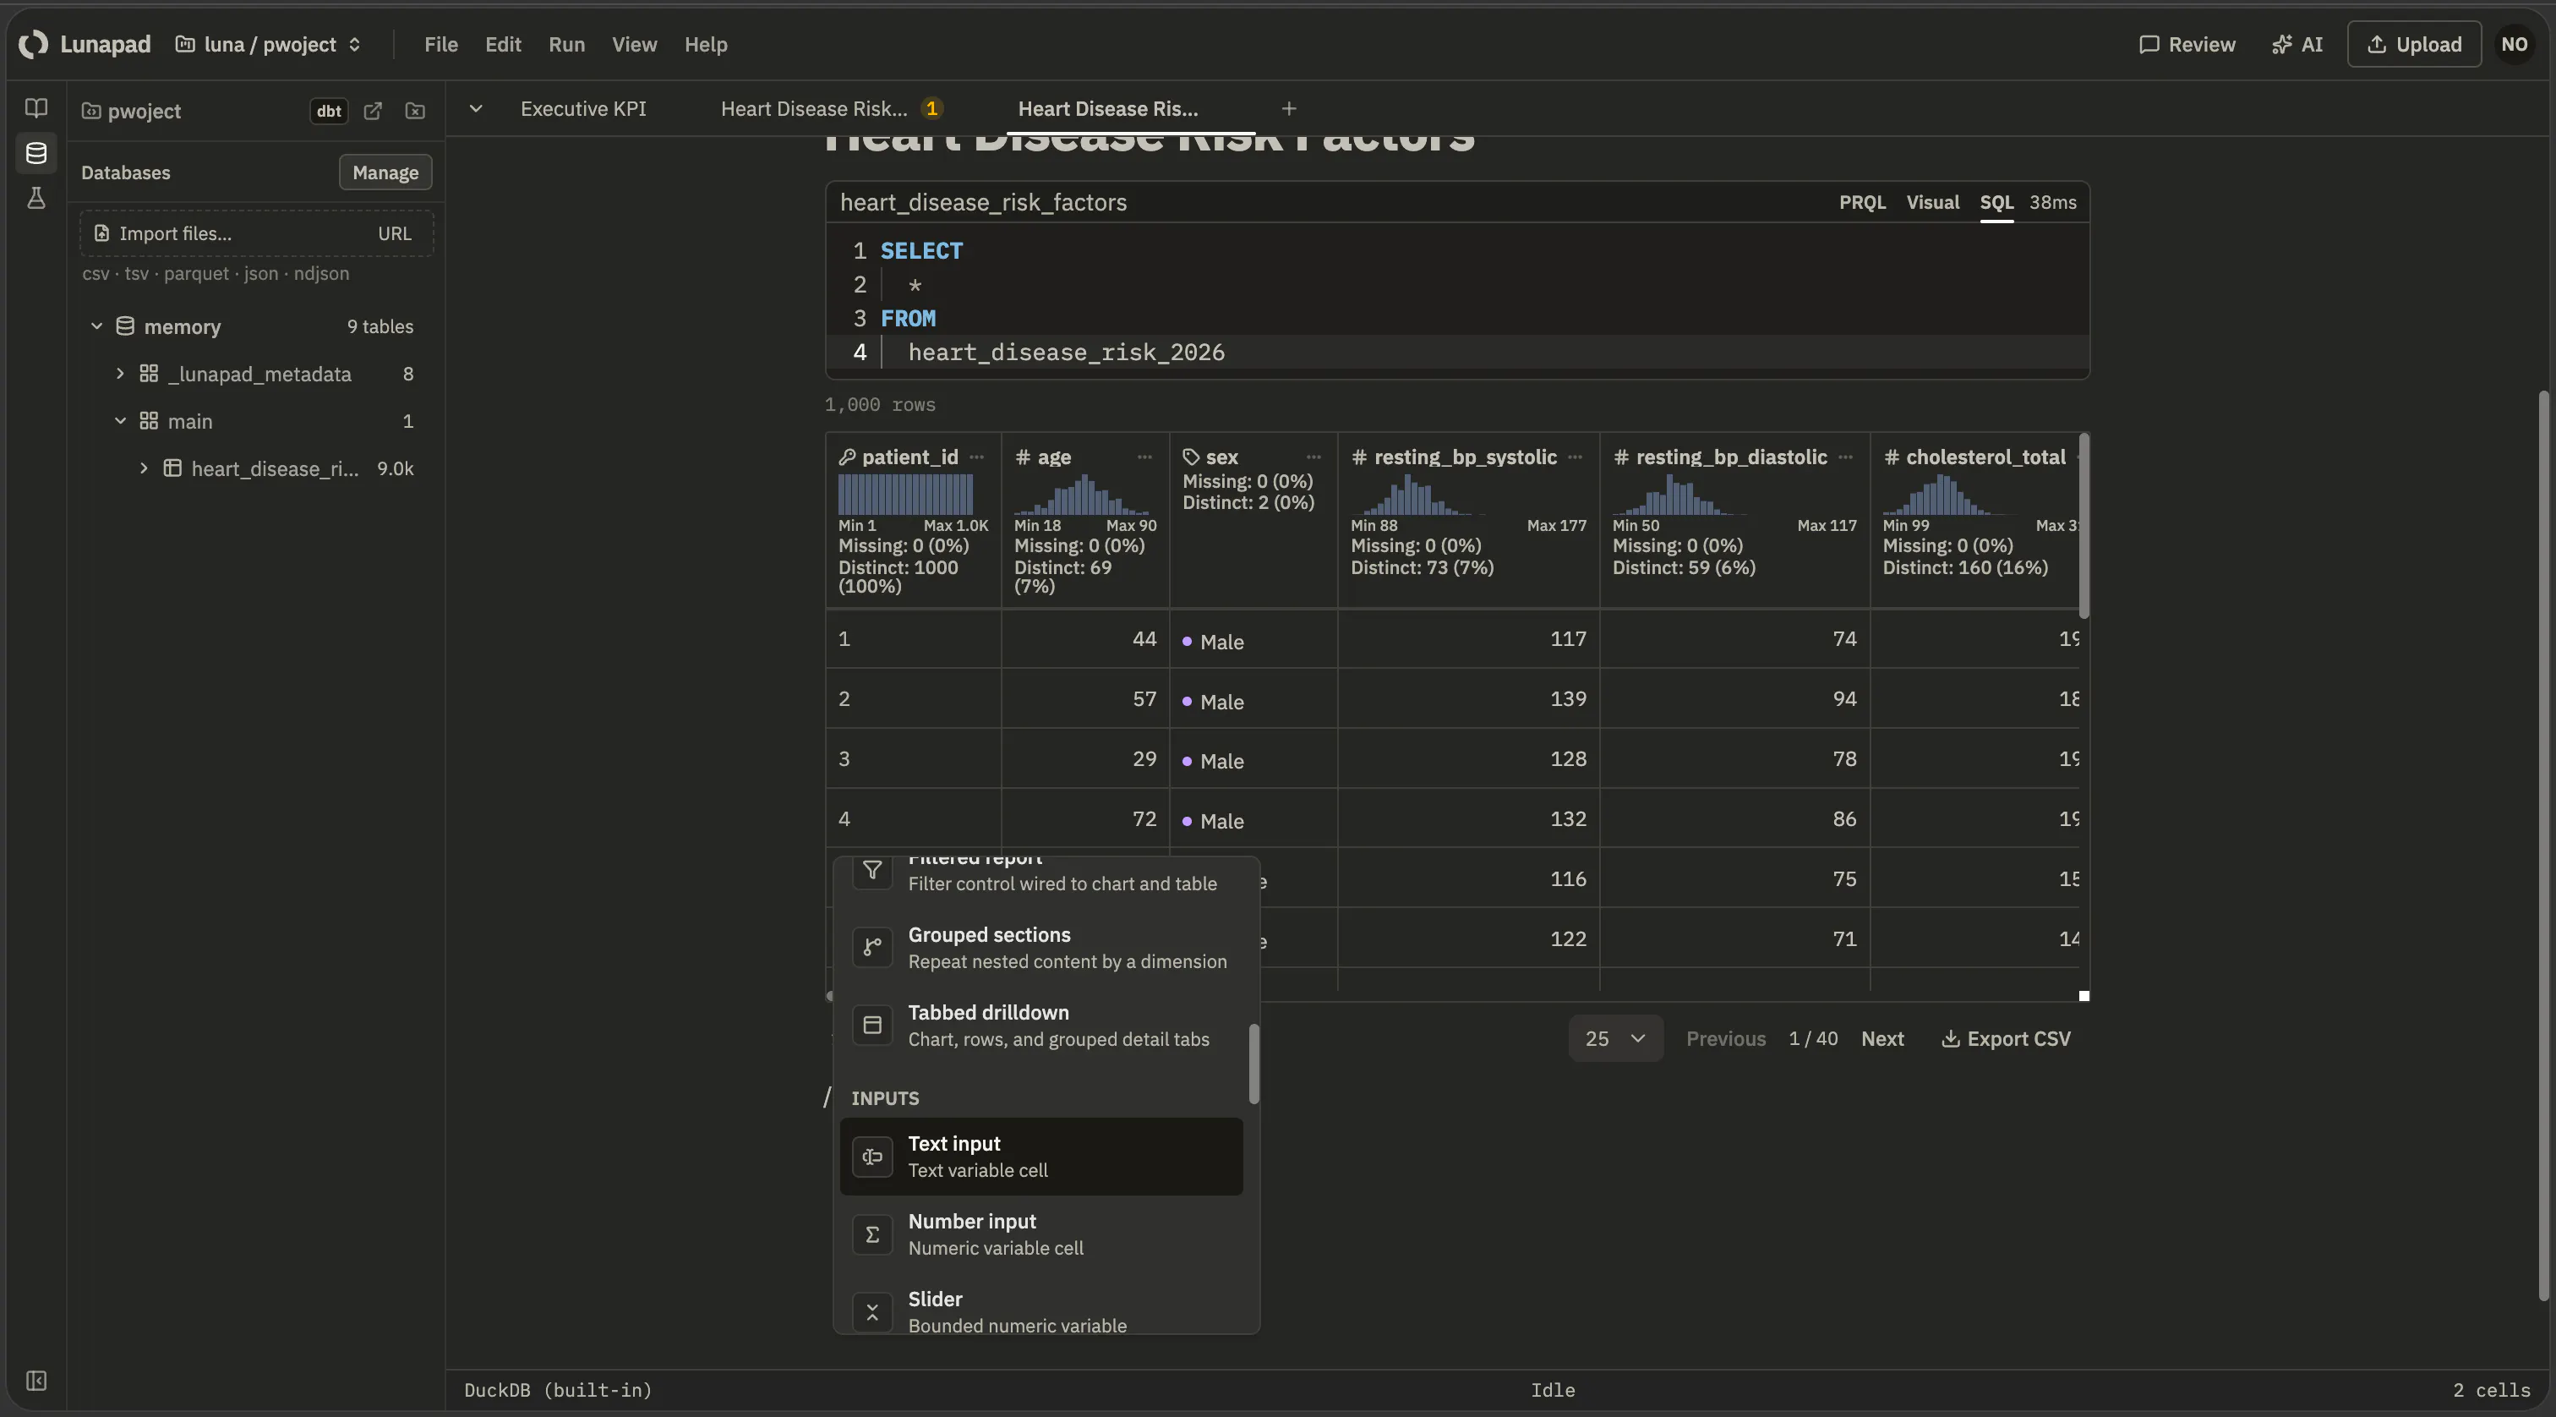Click the 2 cells status text

click(2491, 1389)
